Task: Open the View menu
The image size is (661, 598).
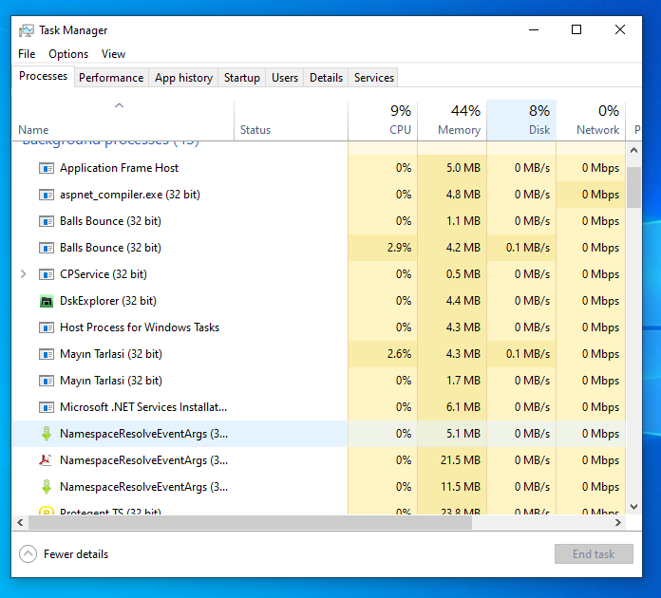Action: [113, 54]
